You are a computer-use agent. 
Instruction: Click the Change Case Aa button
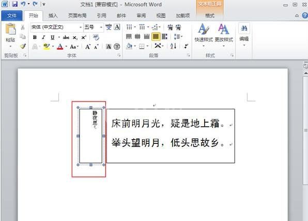coord(73,47)
